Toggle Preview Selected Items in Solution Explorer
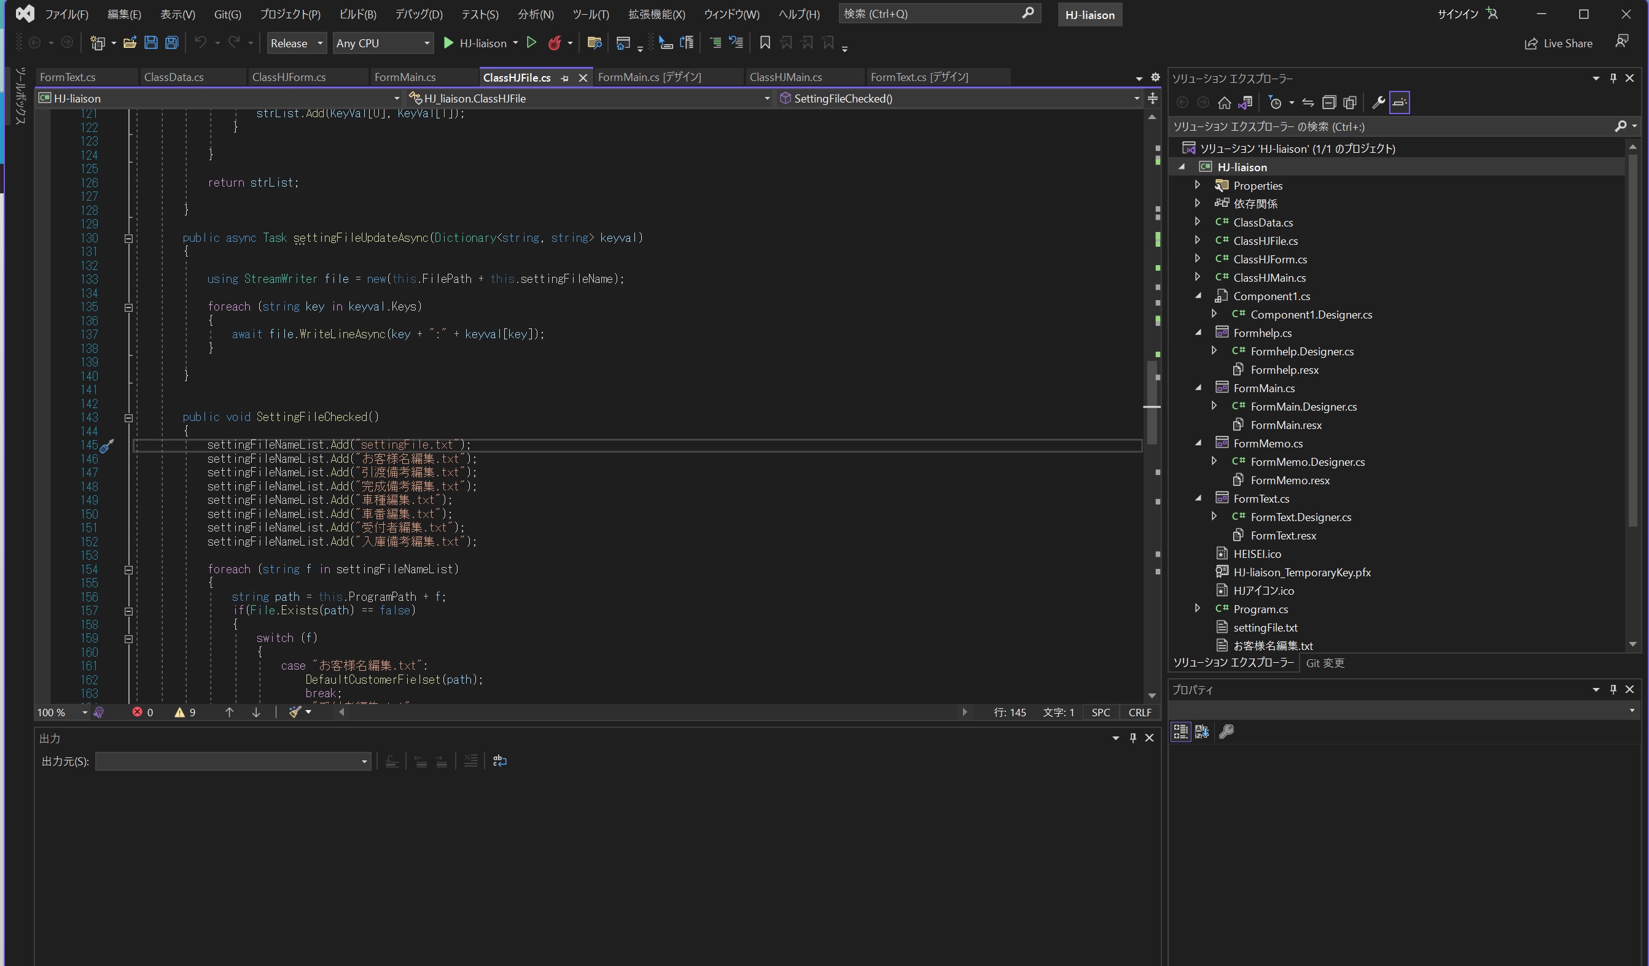This screenshot has width=1649, height=966. coord(1399,102)
